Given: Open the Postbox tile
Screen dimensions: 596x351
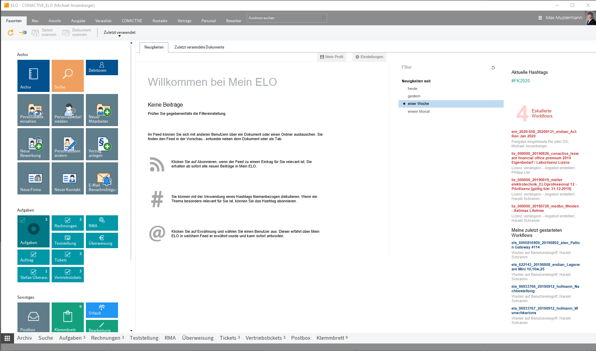Looking at the screenshot, I should [34, 317].
